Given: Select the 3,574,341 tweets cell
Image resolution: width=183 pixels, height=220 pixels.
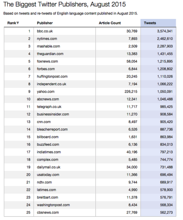Looking at the screenshot, I should tap(165, 31).
